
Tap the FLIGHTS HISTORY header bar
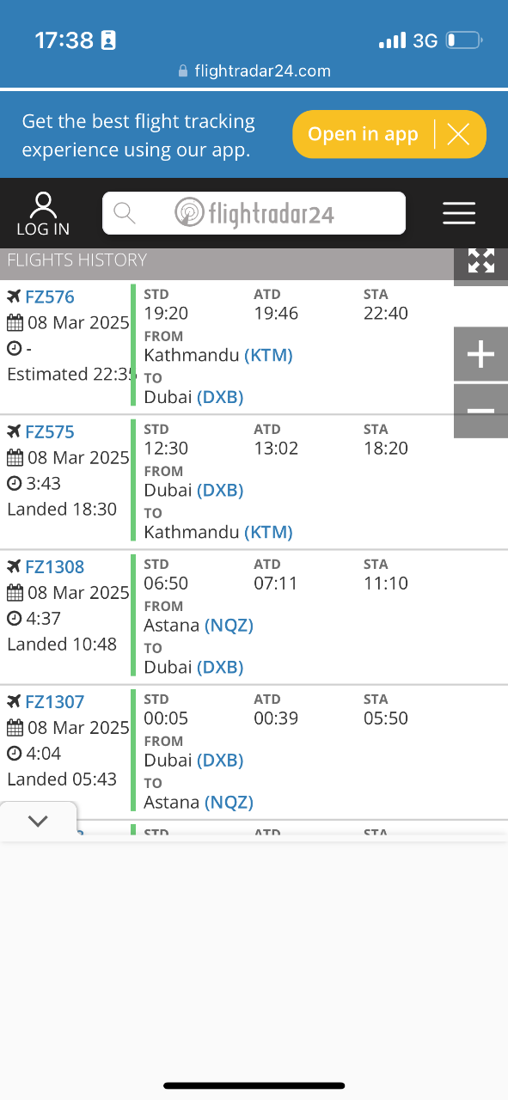point(227,260)
